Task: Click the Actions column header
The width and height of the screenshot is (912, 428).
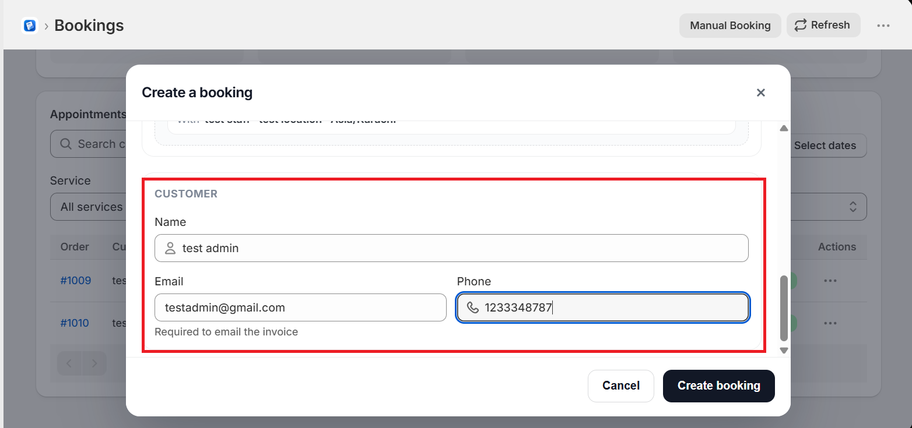Action: (837, 247)
